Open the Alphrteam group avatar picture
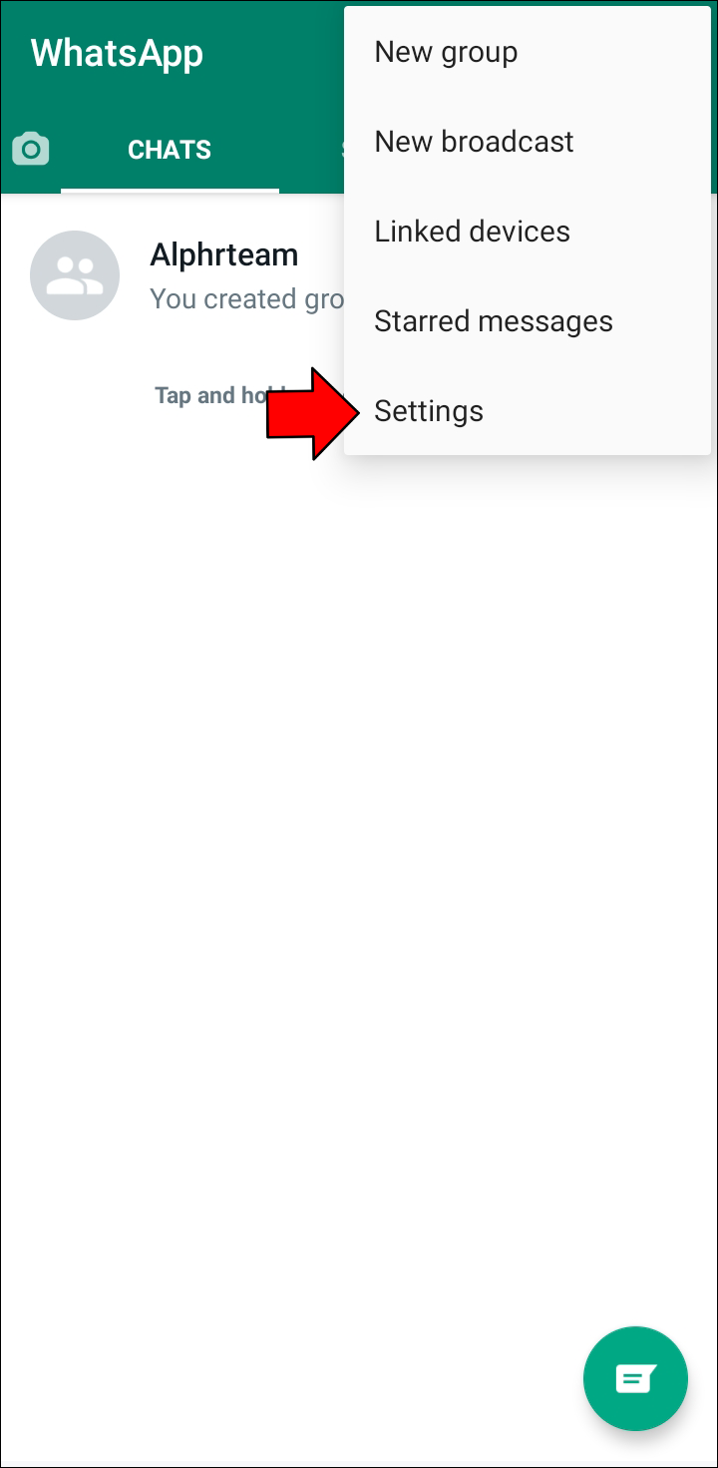The image size is (718, 1468). tap(75, 275)
